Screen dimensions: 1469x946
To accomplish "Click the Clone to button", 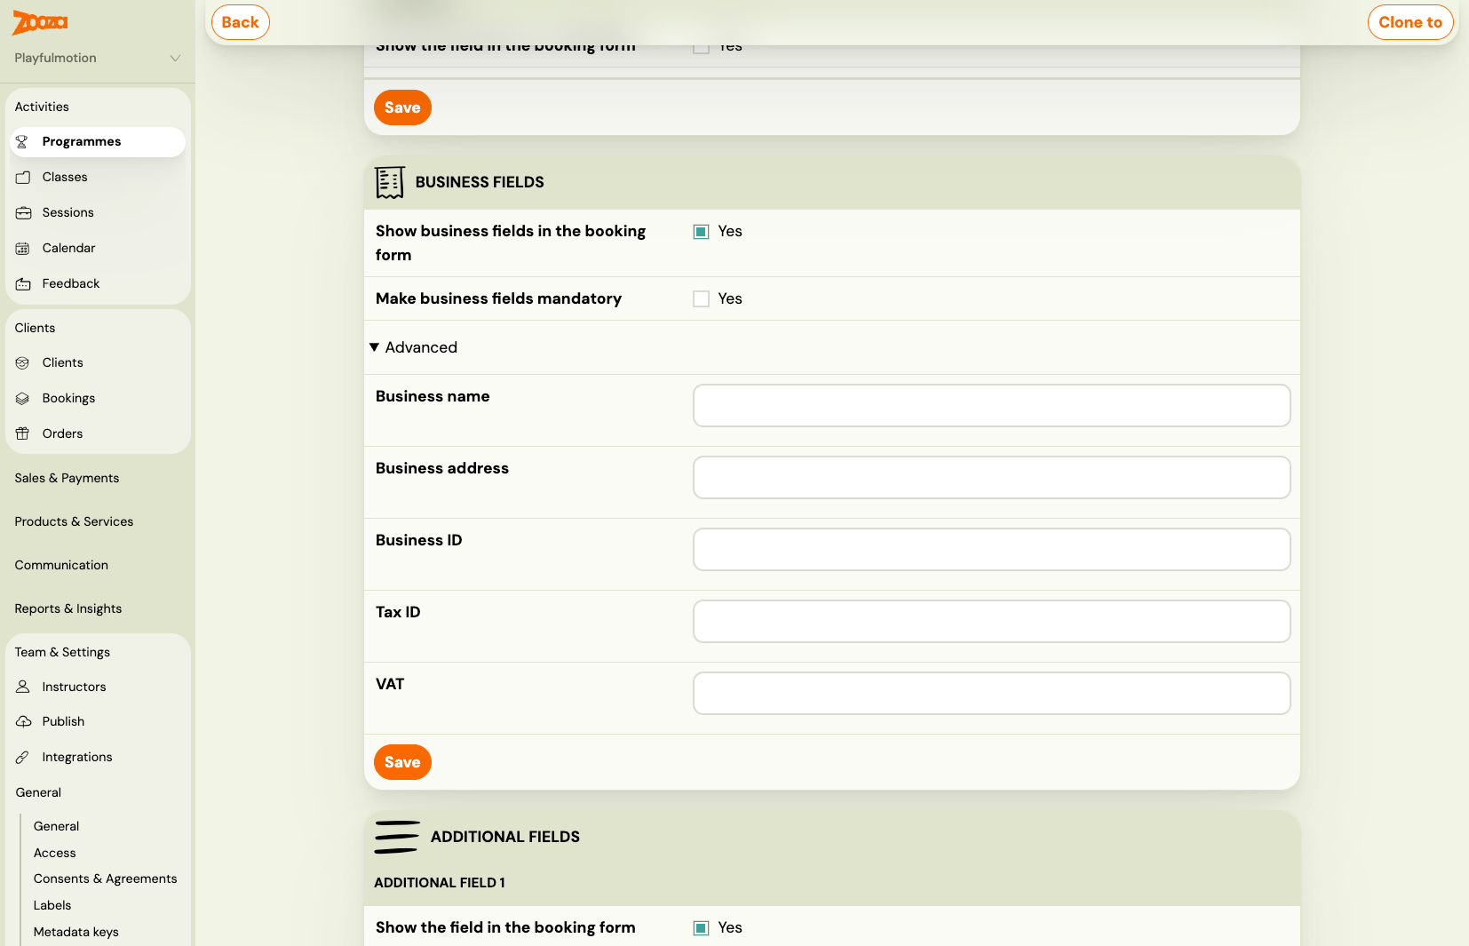I will (1410, 22).
